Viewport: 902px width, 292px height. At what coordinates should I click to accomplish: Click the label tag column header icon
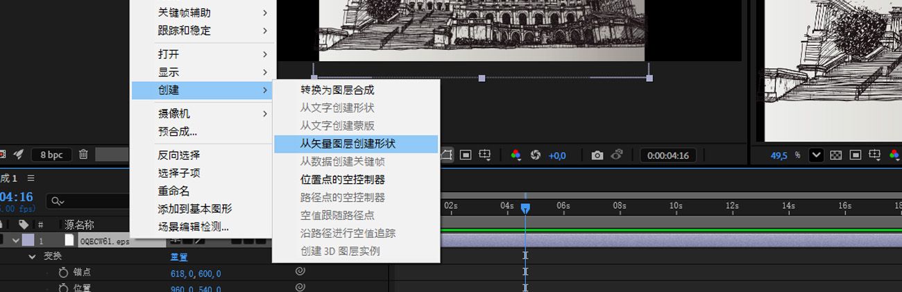(x=24, y=225)
